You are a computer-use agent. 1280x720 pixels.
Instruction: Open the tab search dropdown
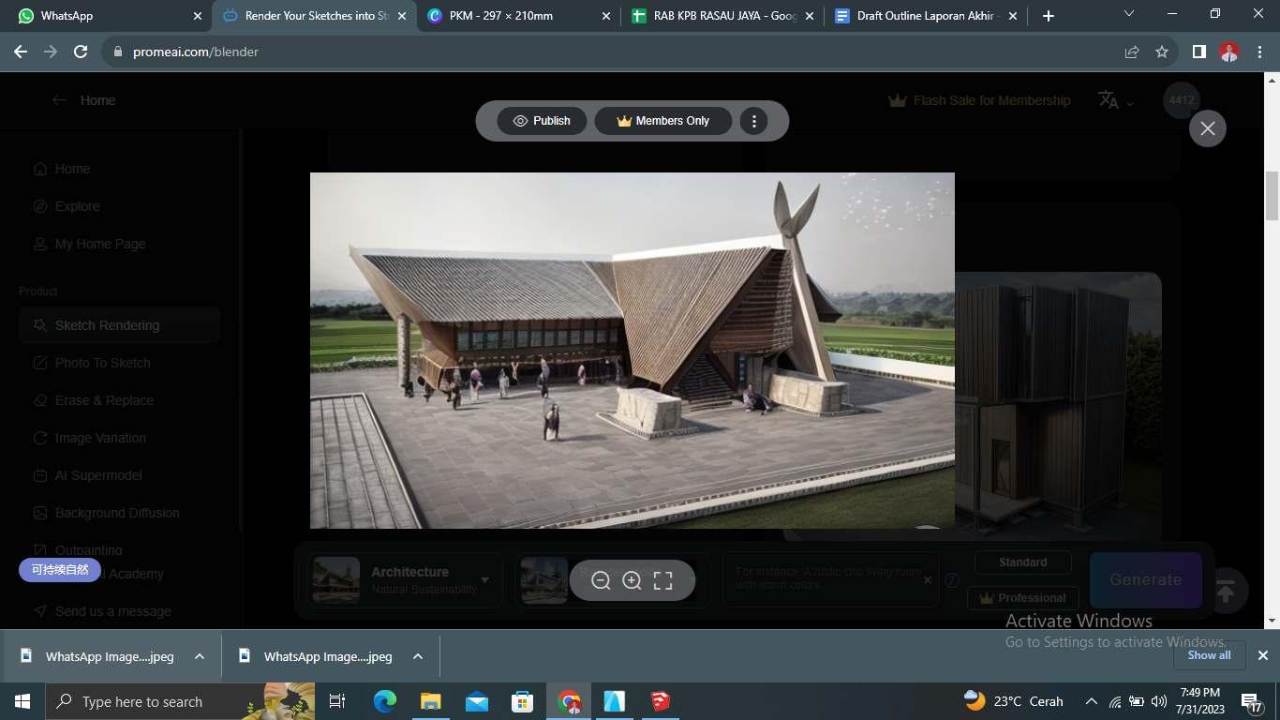pos(1129,14)
